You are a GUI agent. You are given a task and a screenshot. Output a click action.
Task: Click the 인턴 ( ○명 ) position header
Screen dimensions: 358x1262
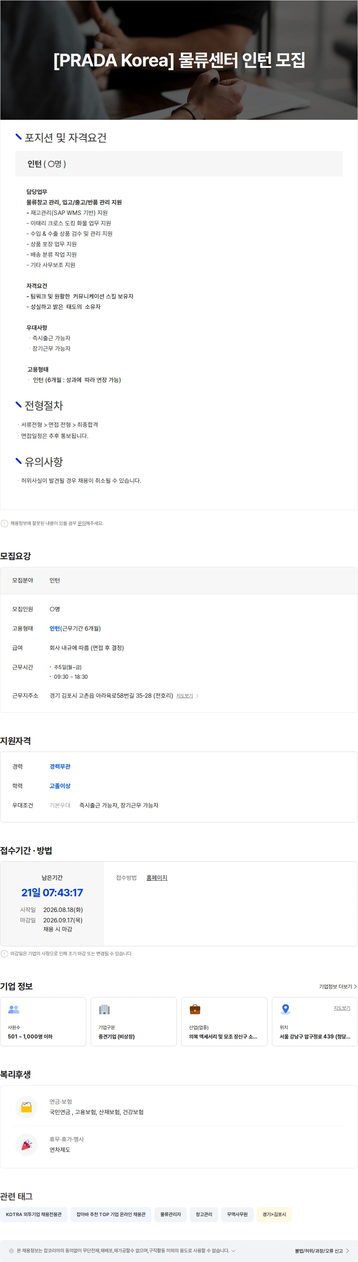[x=179, y=164]
